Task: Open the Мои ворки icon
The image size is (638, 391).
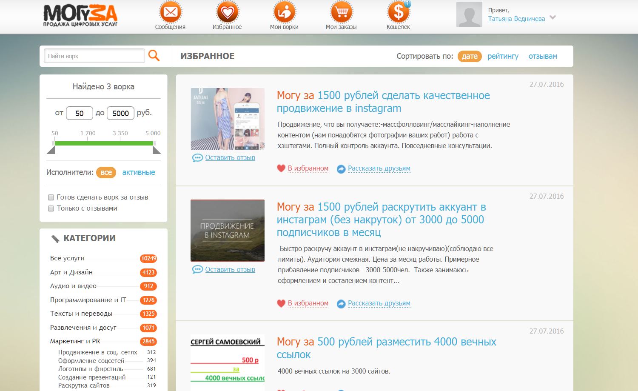Action: (x=284, y=12)
